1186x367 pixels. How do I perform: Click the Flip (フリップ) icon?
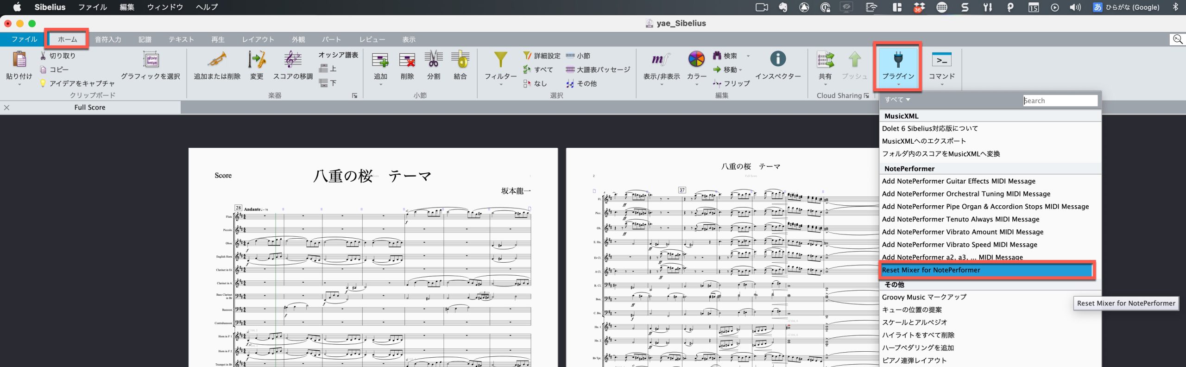pos(717,83)
